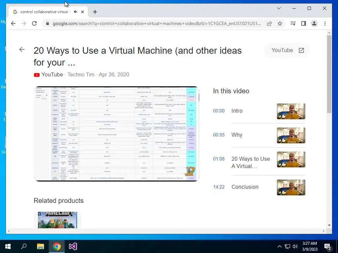Open Chrome side panel
The image size is (338, 253).
[x=304, y=23]
